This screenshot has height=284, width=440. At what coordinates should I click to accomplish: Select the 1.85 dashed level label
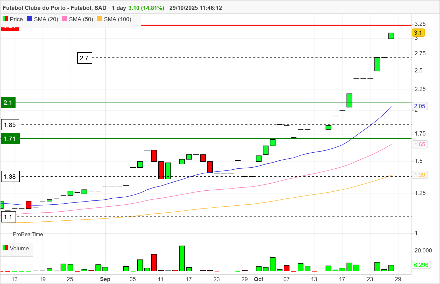tap(10, 125)
